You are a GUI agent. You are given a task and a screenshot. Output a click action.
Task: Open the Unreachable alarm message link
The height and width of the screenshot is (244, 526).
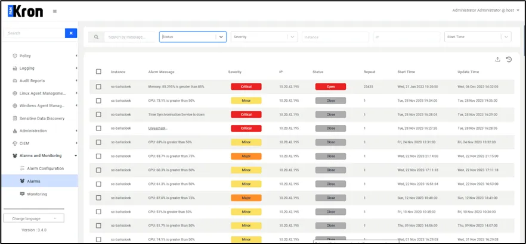tap(157, 128)
